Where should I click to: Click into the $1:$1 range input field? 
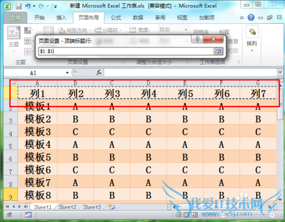click(x=126, y=51)
